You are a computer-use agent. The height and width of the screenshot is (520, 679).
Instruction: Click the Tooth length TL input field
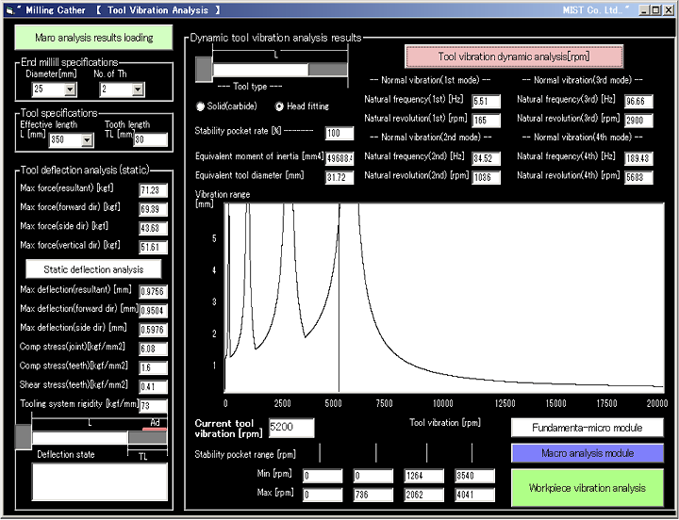click(x=149, y=140)
